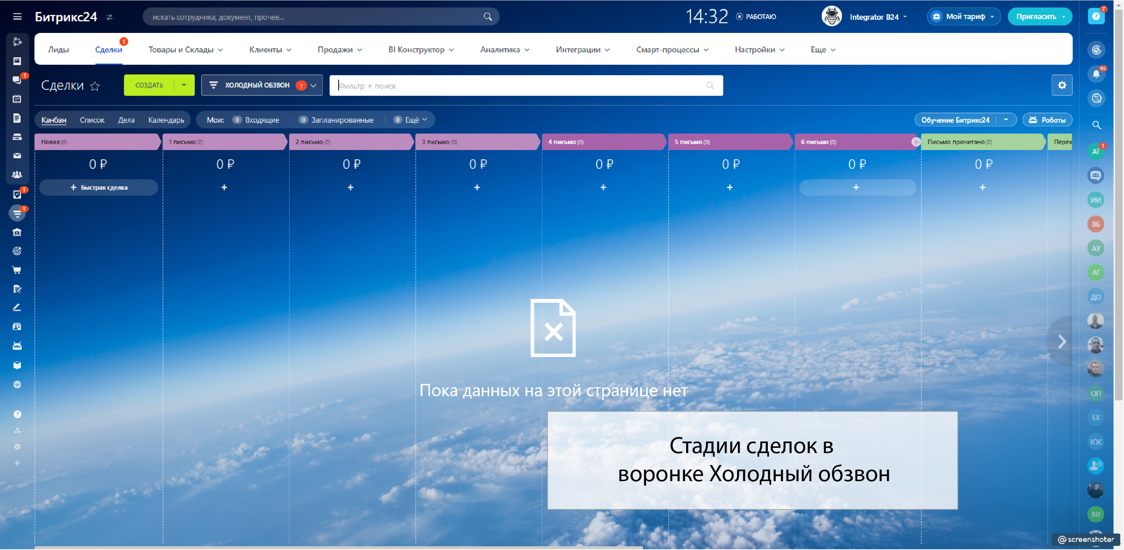Viewport: 1124px width, 550px height.
Task: Open the shopping cart icon in left sidebar
Action: [17, 270]
